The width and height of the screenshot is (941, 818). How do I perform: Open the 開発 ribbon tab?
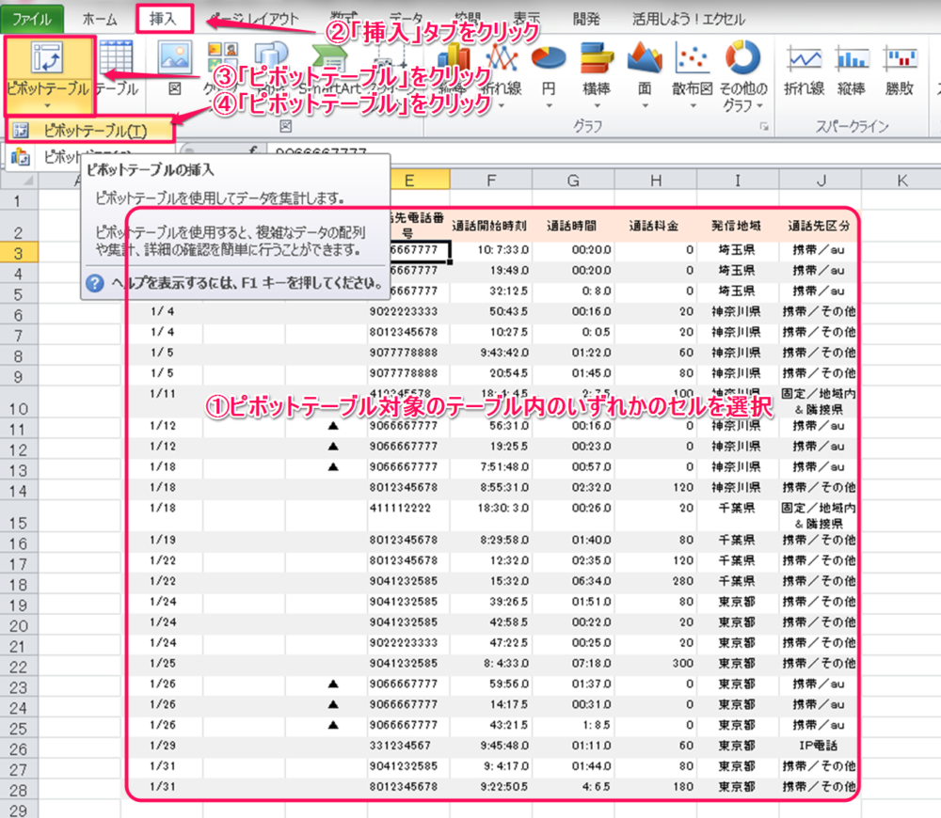(586, 19)
